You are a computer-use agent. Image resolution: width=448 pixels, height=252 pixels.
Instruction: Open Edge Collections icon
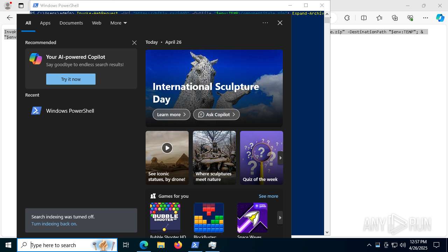pos(395,18)
